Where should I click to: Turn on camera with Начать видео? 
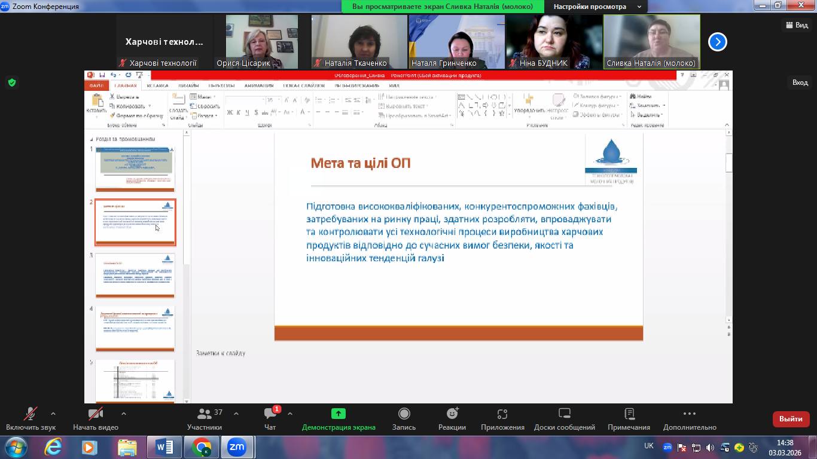(x=95, y=414)
